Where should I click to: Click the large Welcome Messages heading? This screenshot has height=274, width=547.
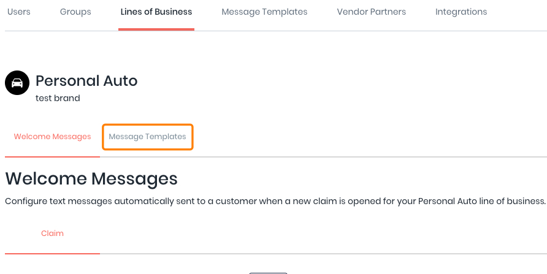tap(91, 178)
